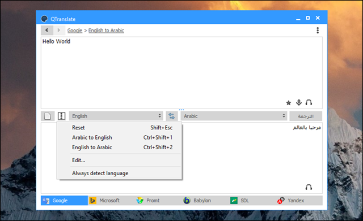Screen dimensions: 363x221
Task: Click the panel splitter dots handle
Action: pos(181,110)
